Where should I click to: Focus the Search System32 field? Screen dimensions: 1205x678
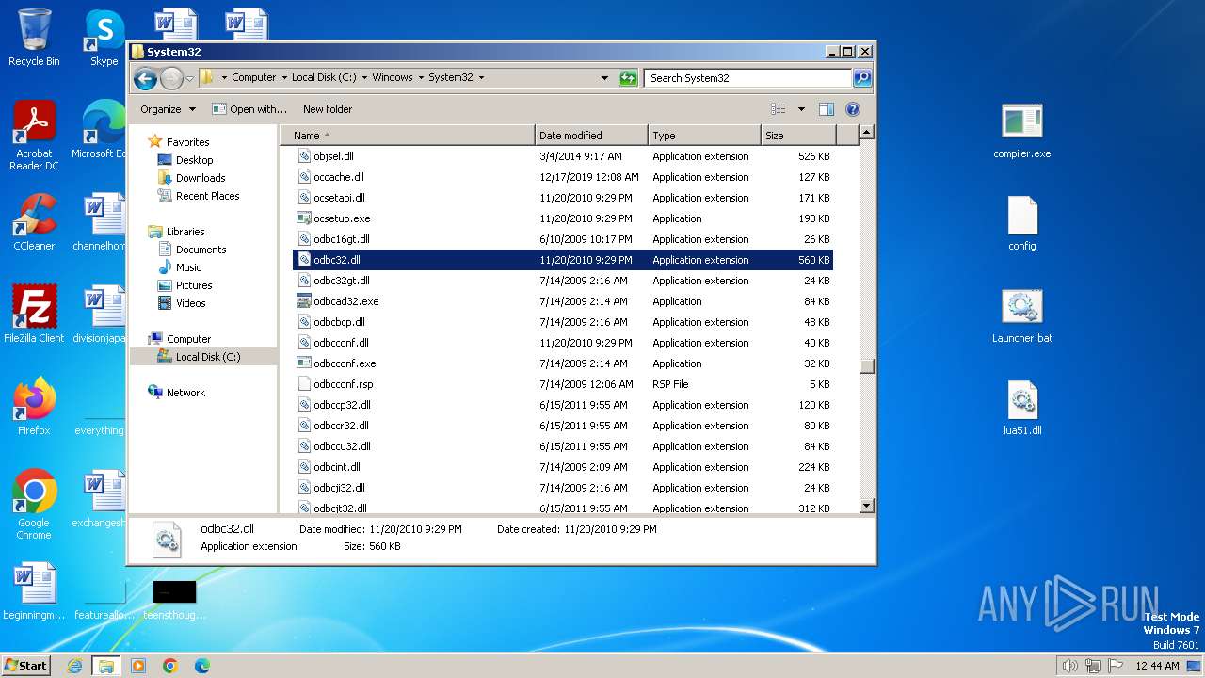pos(748,78)
